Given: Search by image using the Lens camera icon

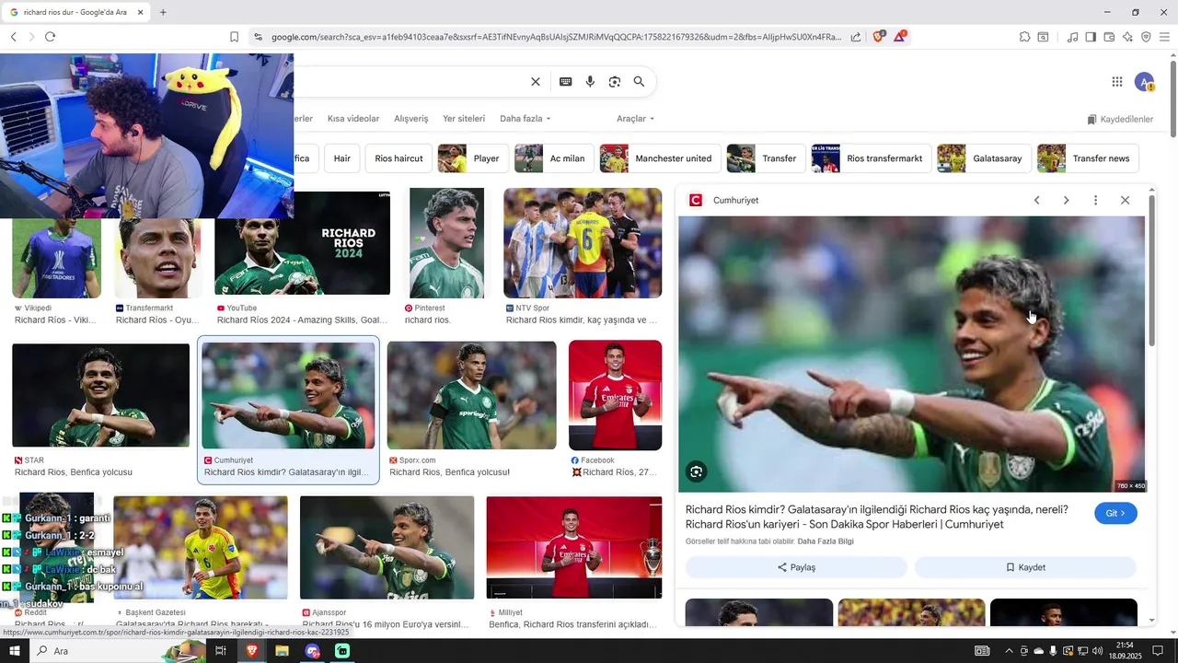Looking at the screenshot, I should (x=615, y=82).
